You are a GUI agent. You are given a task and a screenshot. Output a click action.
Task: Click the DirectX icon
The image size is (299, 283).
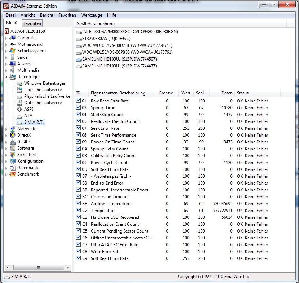point(13,135)
